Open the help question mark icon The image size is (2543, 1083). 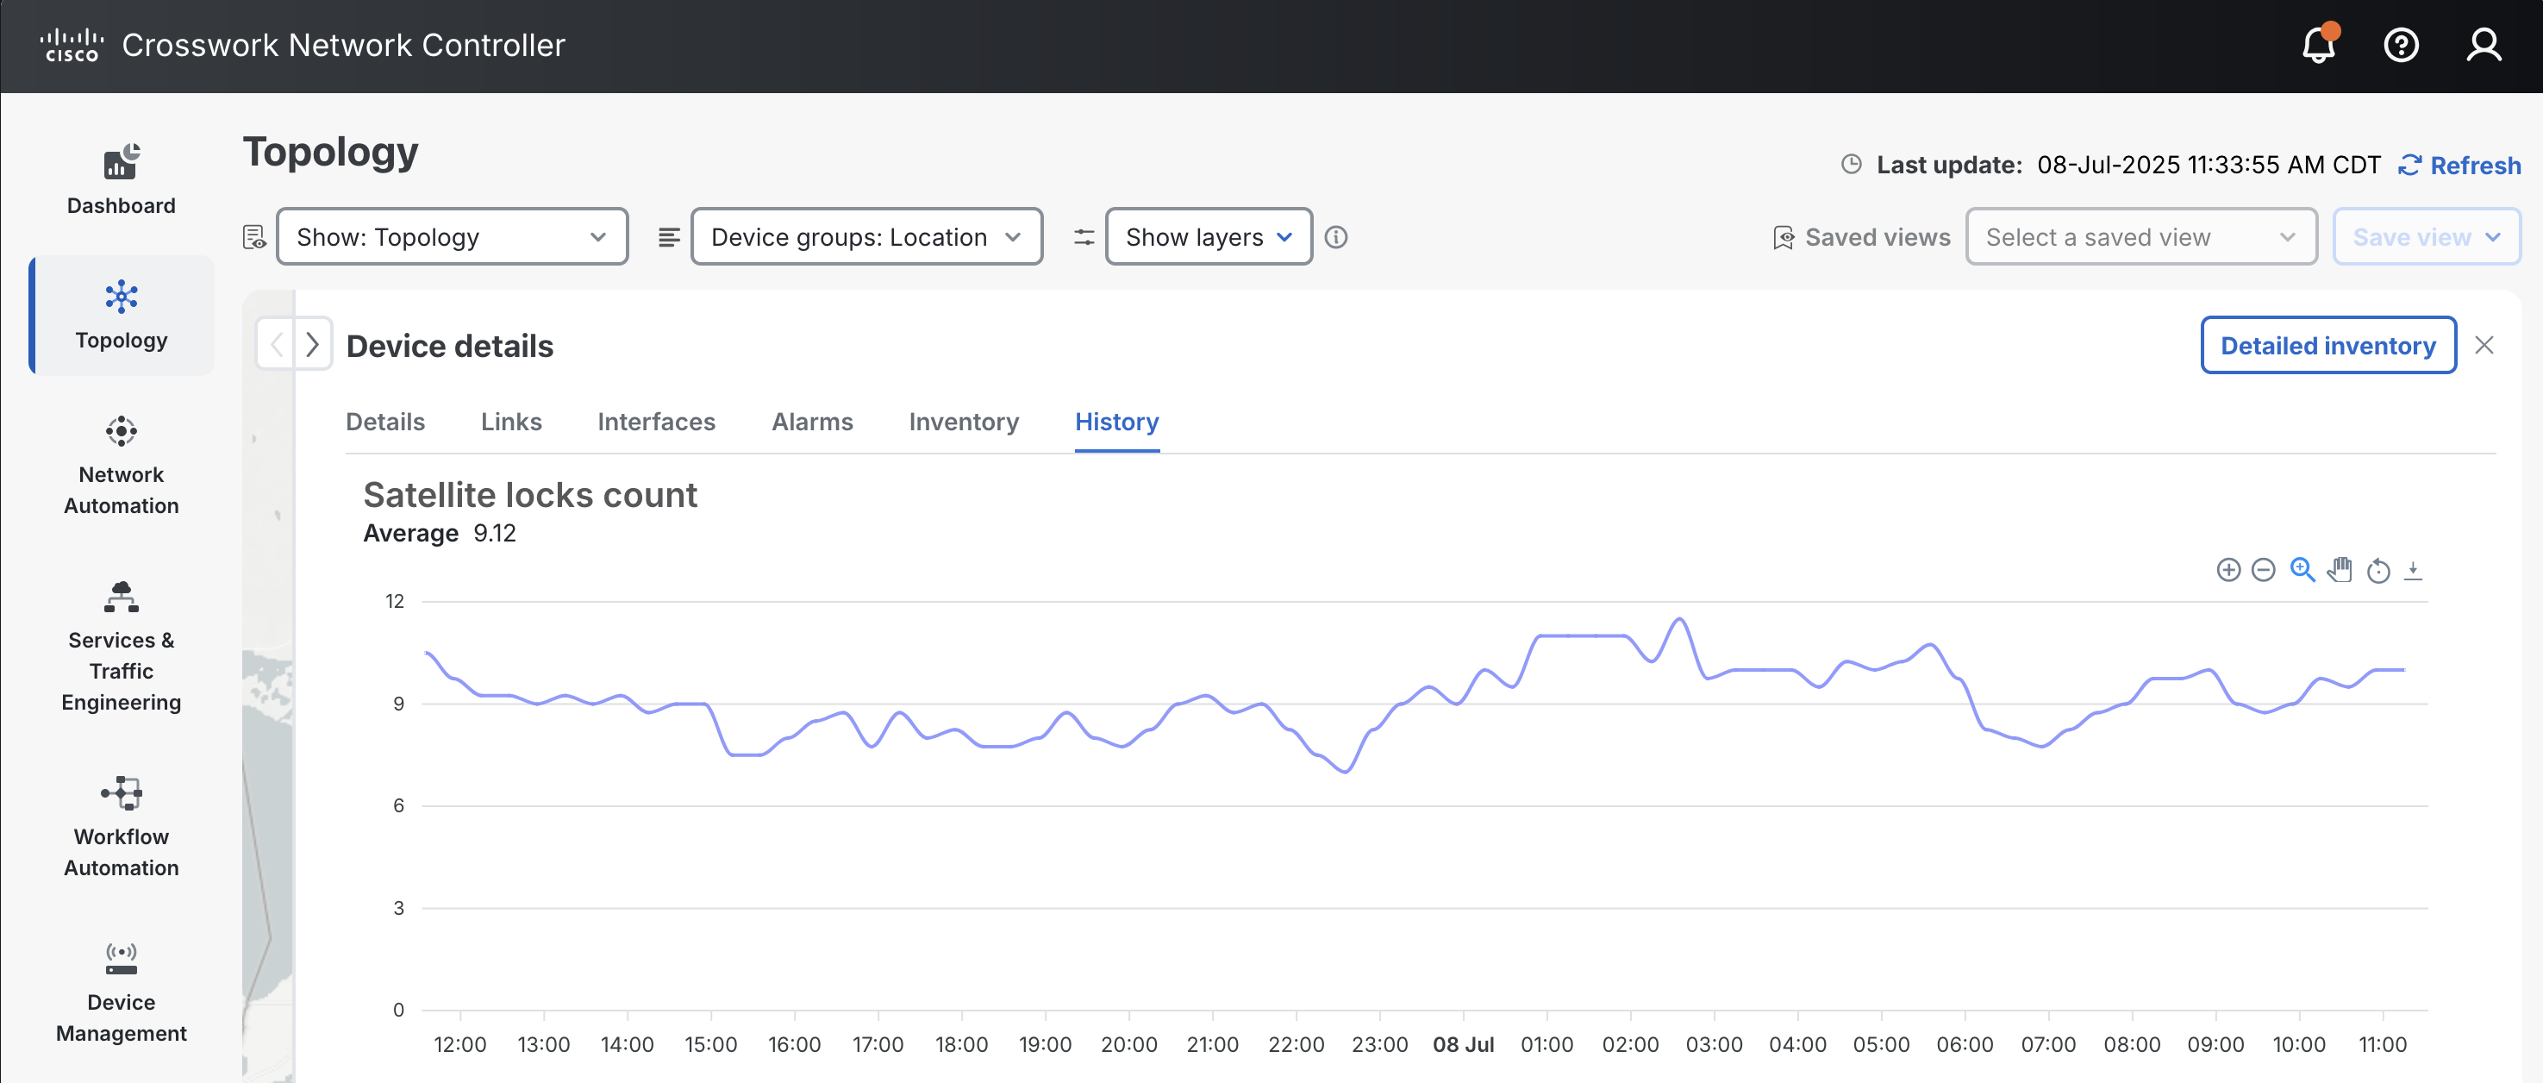point(2401,46)
